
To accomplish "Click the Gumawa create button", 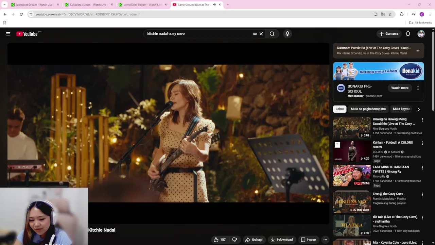I will 388,34.
